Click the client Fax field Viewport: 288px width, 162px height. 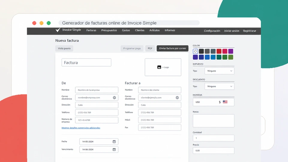pos(160,127)
